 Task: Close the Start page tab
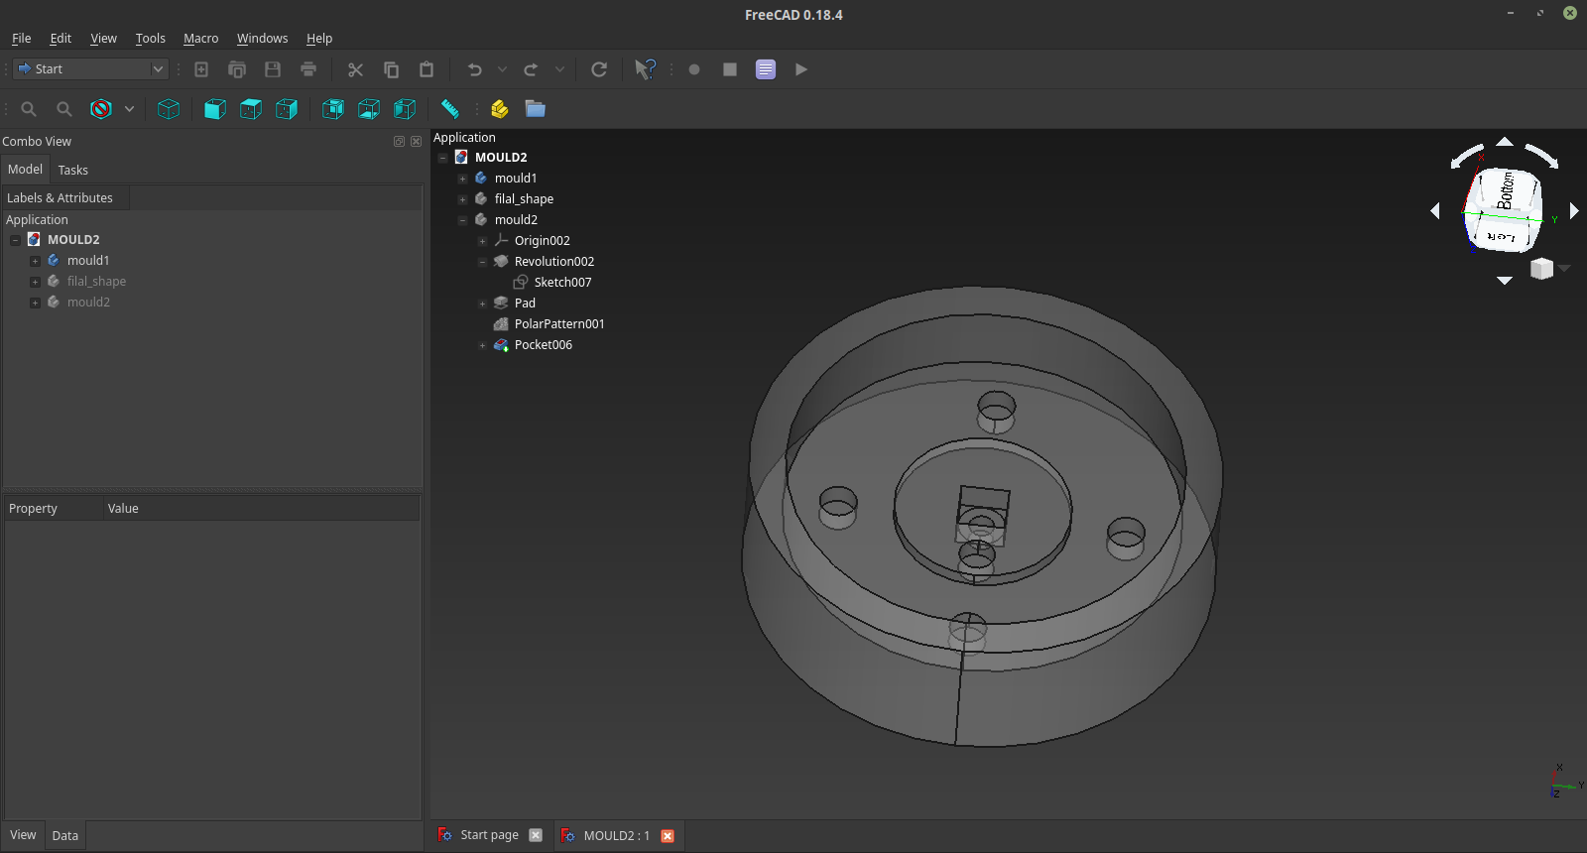(536, 835)
